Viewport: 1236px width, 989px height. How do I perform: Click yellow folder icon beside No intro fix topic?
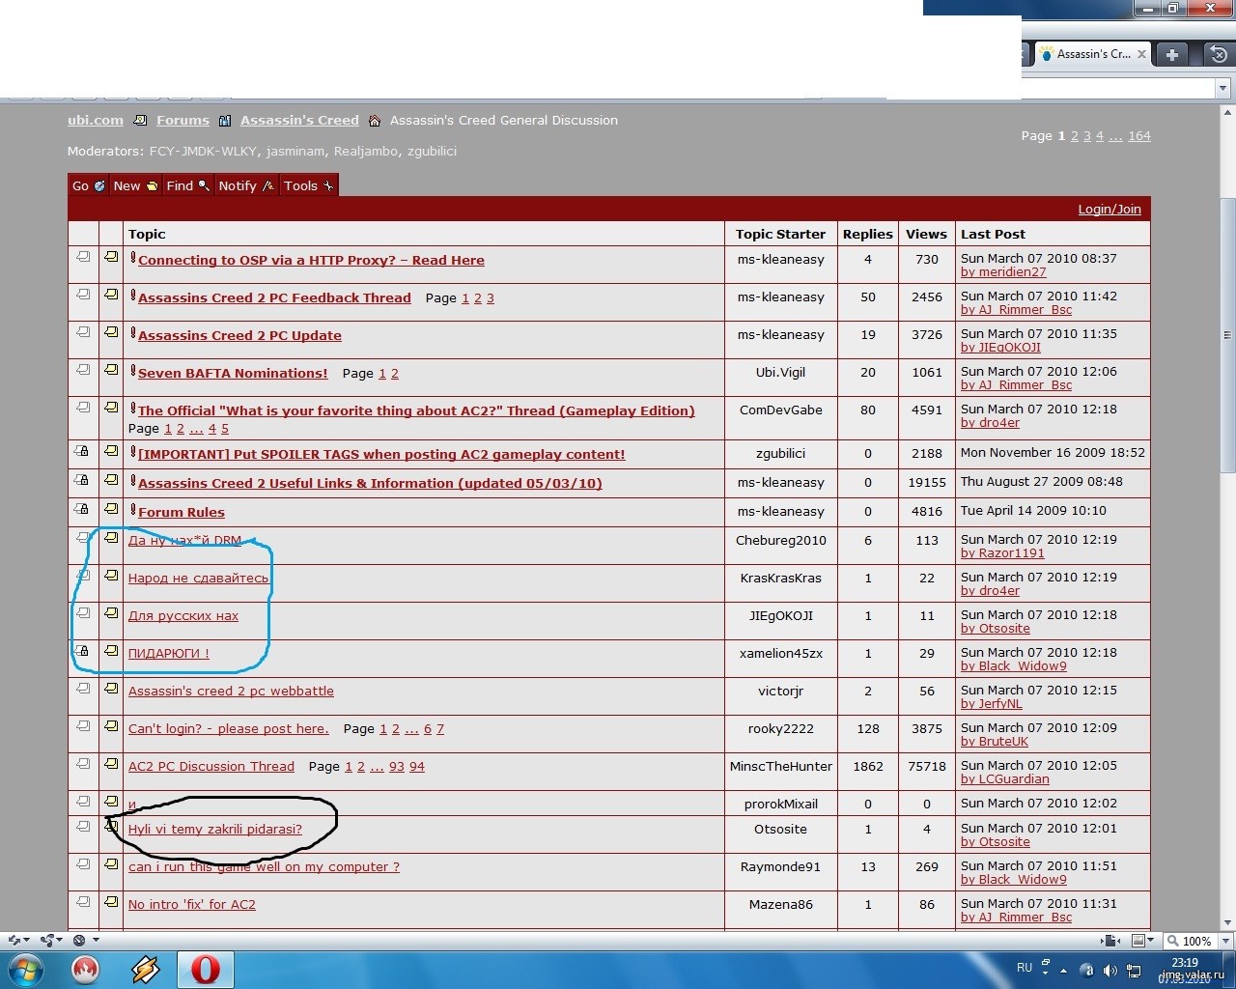click(111, 901)
